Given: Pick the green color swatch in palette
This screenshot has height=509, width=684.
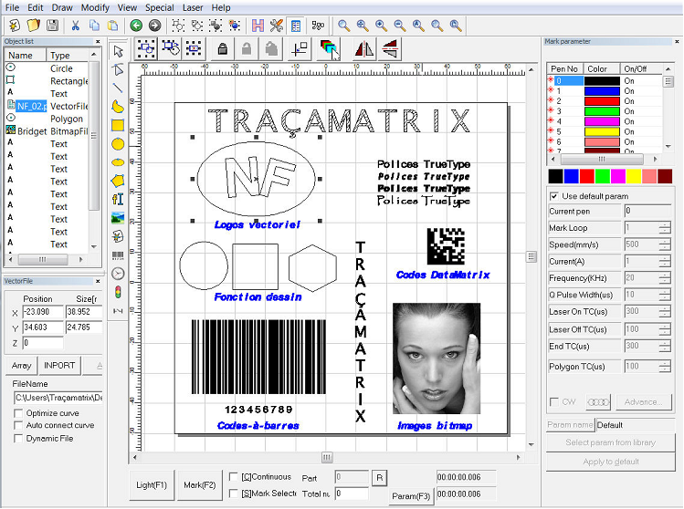Looking at the screenshot, I should (x=602, y=176).
